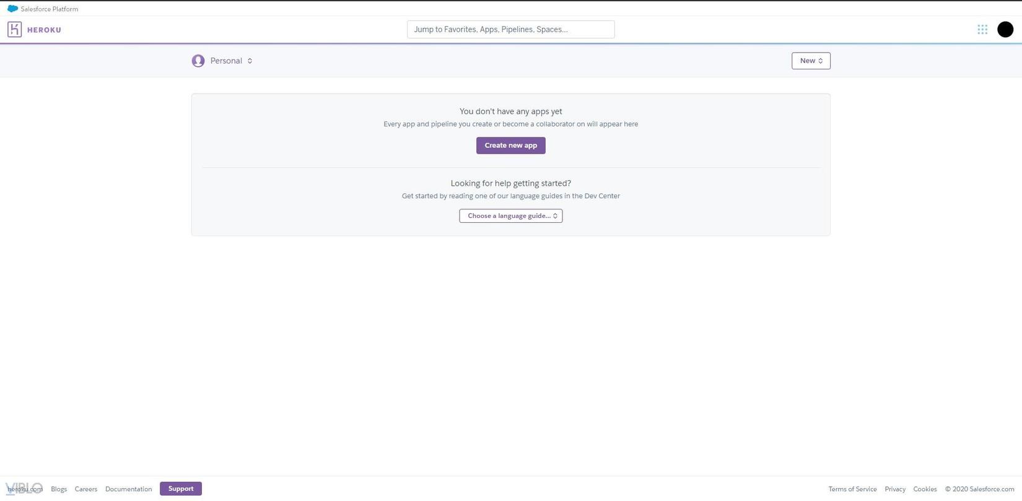Click the Salesforce cloud icon
This screenshot has height=501, width=1022.
point(12,9)
